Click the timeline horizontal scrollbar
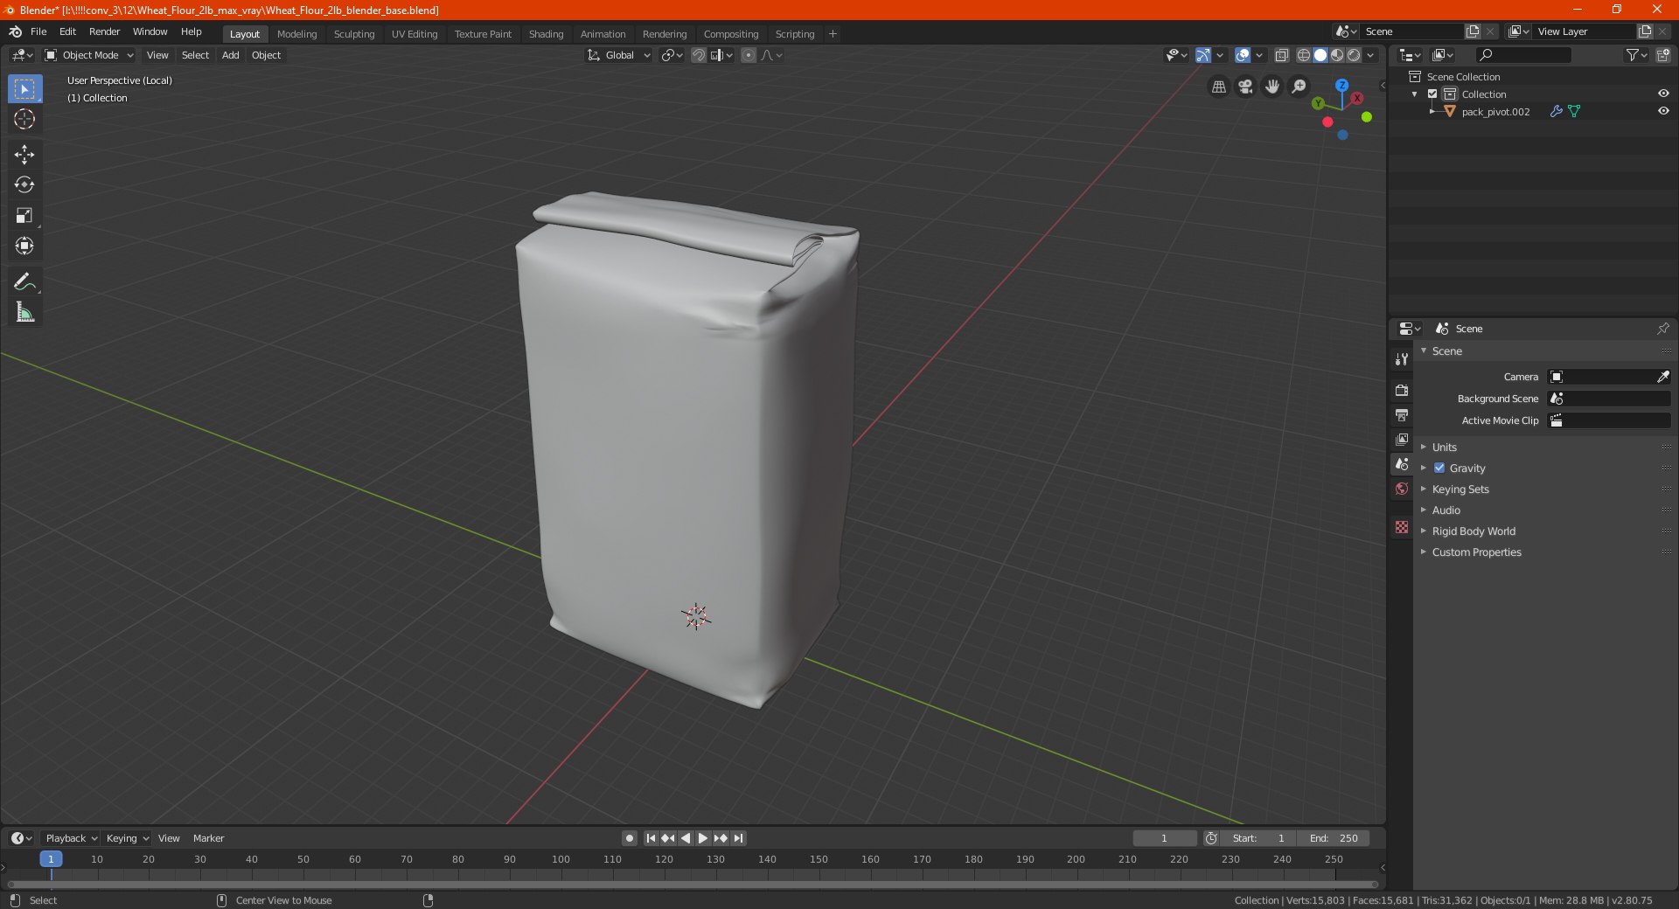The width and height of the screenshot is (1679, 909). click(x=692, y=884)
